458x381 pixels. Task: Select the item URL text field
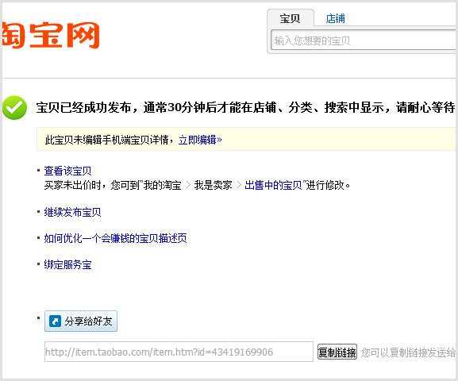pos(179,352)
